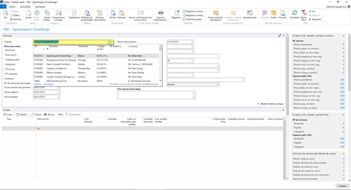Click the Descripción cell in the new line row
This screenshot has width=351, height=190.
tap(59, 129)
